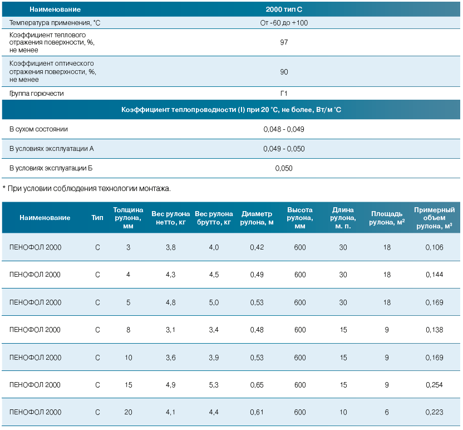Click roll diameter value 0,48
Image resolution: width=463 pixels, height=430 pixels.
coord(257,330)
